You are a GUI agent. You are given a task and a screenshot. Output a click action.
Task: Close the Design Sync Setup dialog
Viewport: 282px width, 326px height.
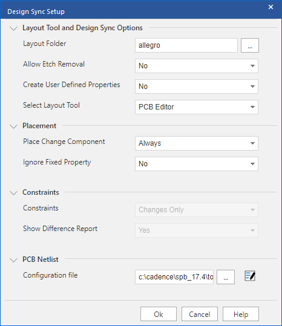[271, 7]
